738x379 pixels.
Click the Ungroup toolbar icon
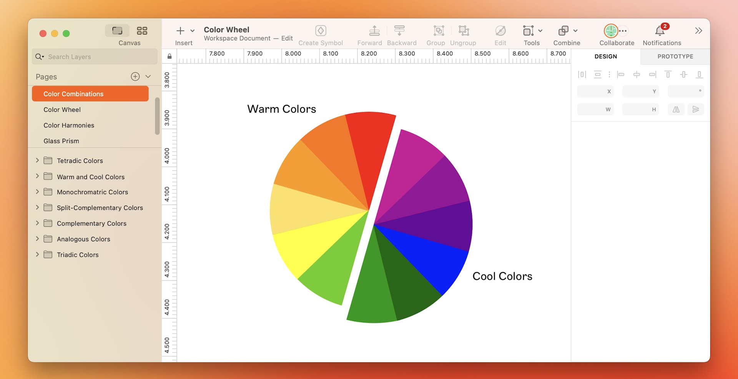click(463, 31)
